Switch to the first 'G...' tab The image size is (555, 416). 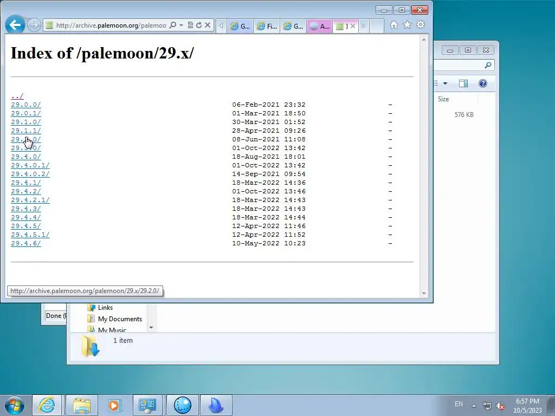(x=240, y=26)
